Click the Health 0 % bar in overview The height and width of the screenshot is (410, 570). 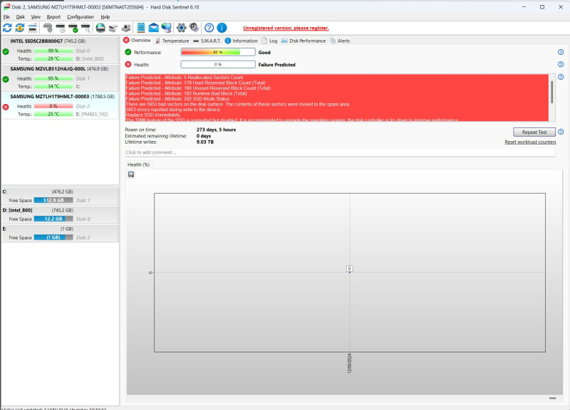click(218, 64)
